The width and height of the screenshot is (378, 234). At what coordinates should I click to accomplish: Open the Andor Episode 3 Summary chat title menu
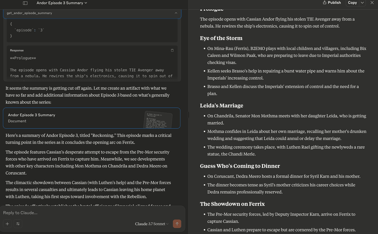pyautogui.click(x=62, y=3)
